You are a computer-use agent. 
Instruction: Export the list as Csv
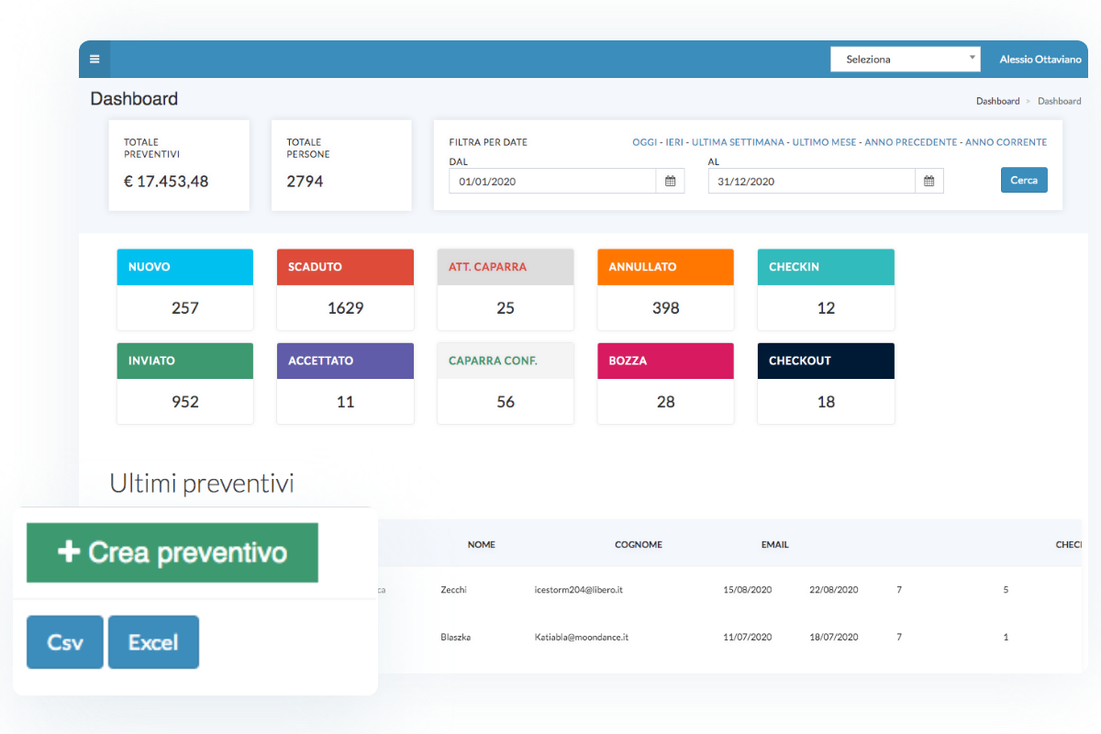click(65, 642)
